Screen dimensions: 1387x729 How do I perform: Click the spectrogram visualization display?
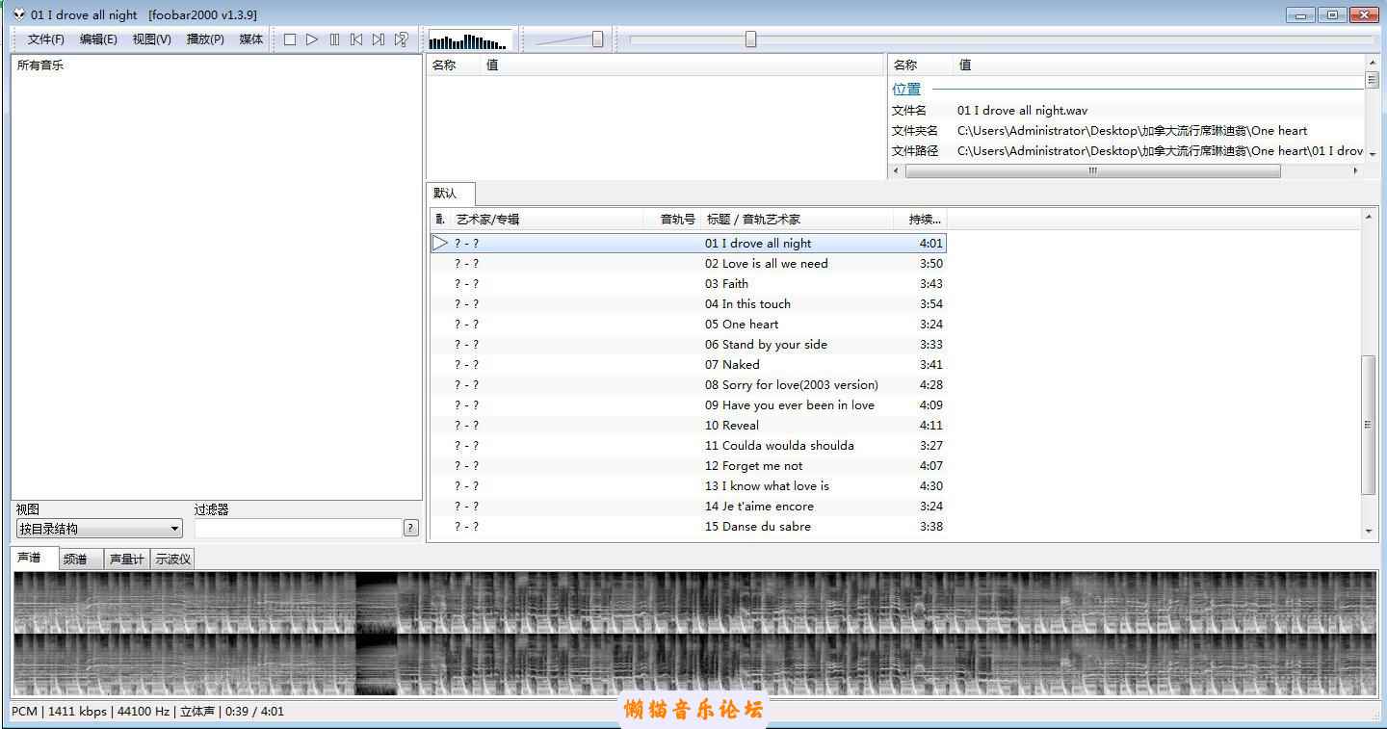click(694, 633)
